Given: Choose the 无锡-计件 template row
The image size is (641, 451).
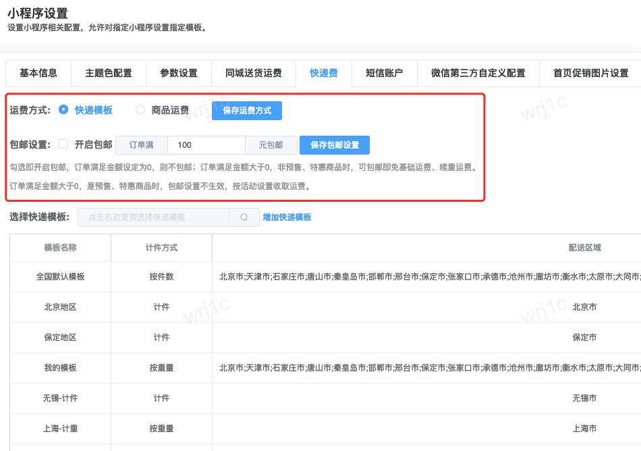Looking at the screenshot, I should (x=60, y=398).
